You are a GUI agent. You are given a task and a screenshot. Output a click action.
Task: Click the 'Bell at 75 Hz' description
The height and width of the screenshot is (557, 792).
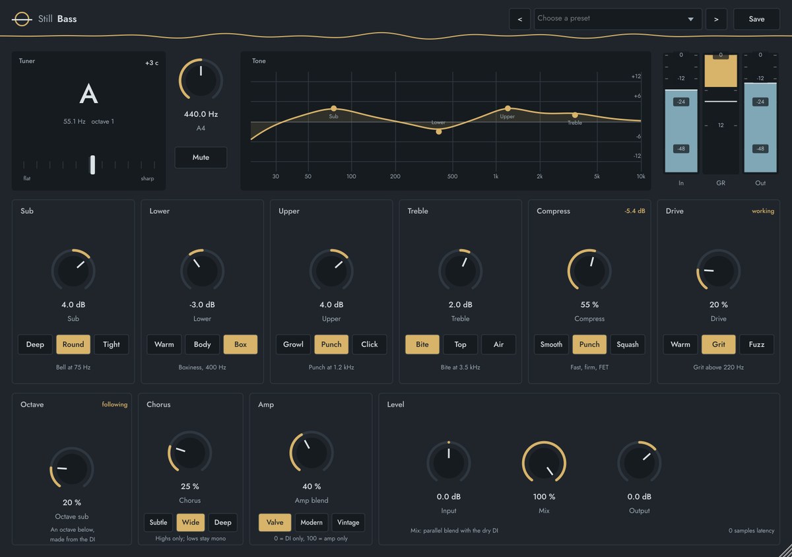pyautogui.click(x=73, y=367)
